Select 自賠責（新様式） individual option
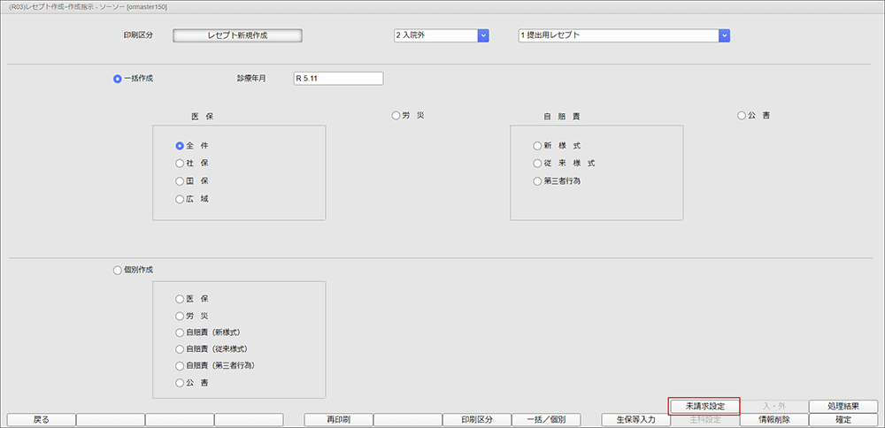885x428 pixels. (x=180, y=332)
